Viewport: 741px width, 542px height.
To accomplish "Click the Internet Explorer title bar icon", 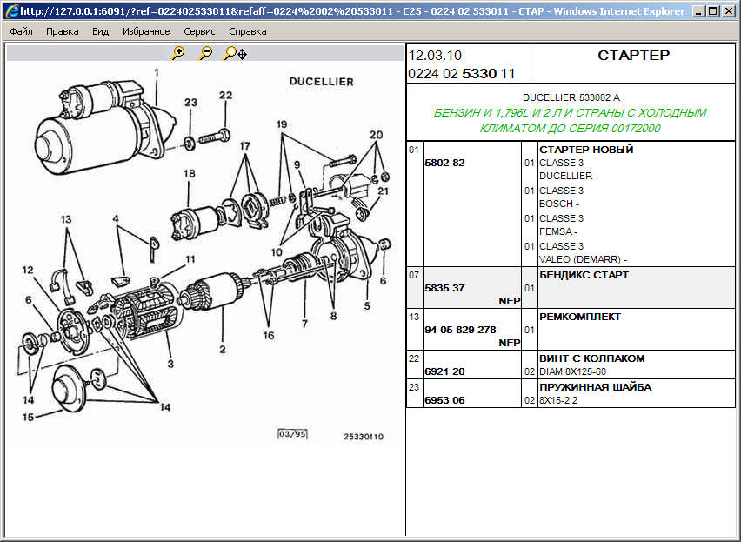I will pyautogui.click(x=12, y=10).
